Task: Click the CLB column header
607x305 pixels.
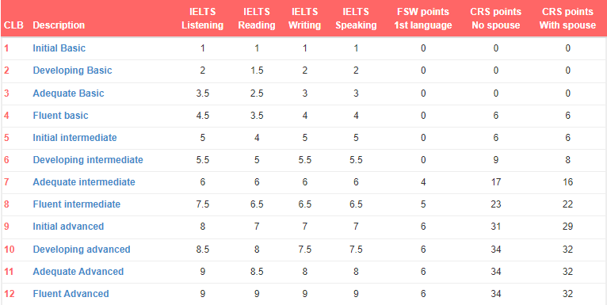Action: (14, 25)
